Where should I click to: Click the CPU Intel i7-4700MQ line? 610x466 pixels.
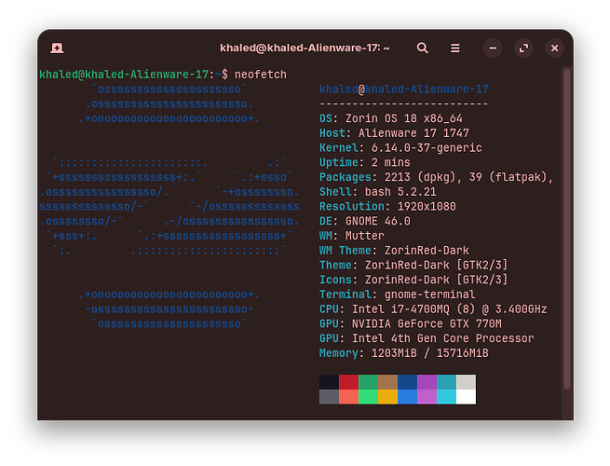pos(432,308)
